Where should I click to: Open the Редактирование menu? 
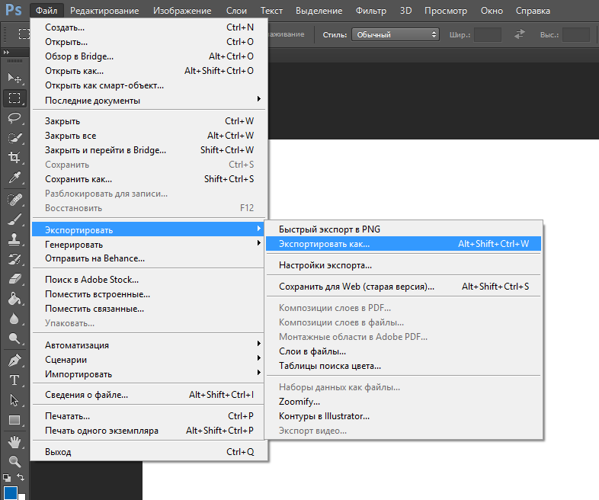coord(104,11)
